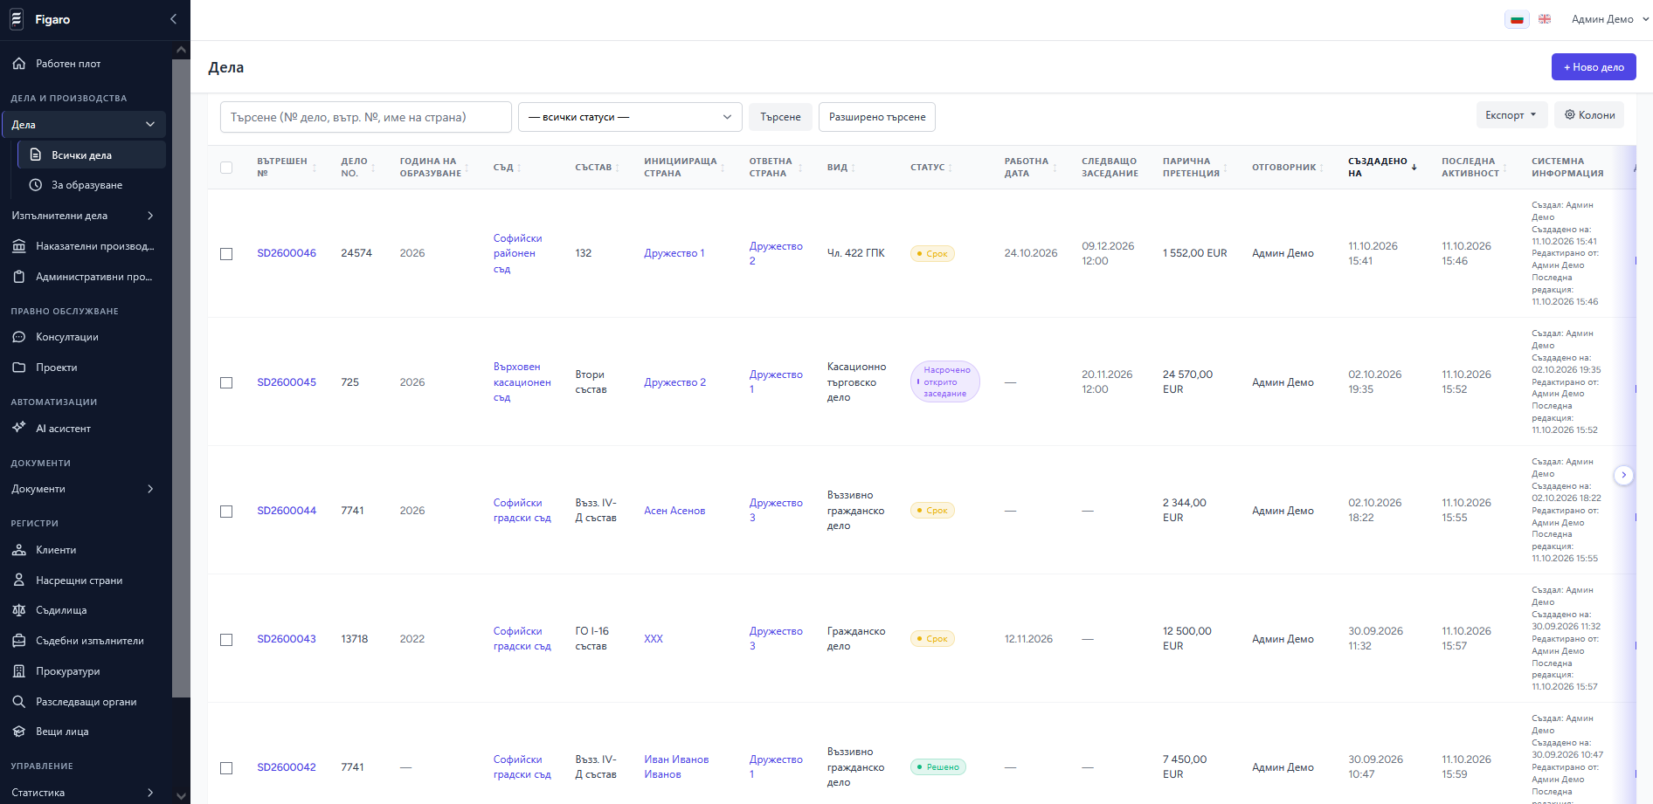Check the box for case SD2600042

[x=226, y=768]
